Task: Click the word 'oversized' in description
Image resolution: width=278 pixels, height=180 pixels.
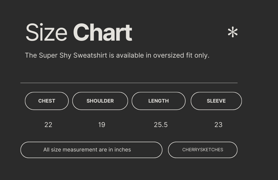Action: coord(169,56)
